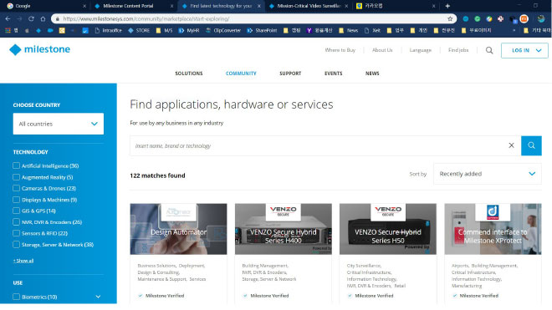Click the orange profile avatar extension icon
552x310 pixels.
524,18
